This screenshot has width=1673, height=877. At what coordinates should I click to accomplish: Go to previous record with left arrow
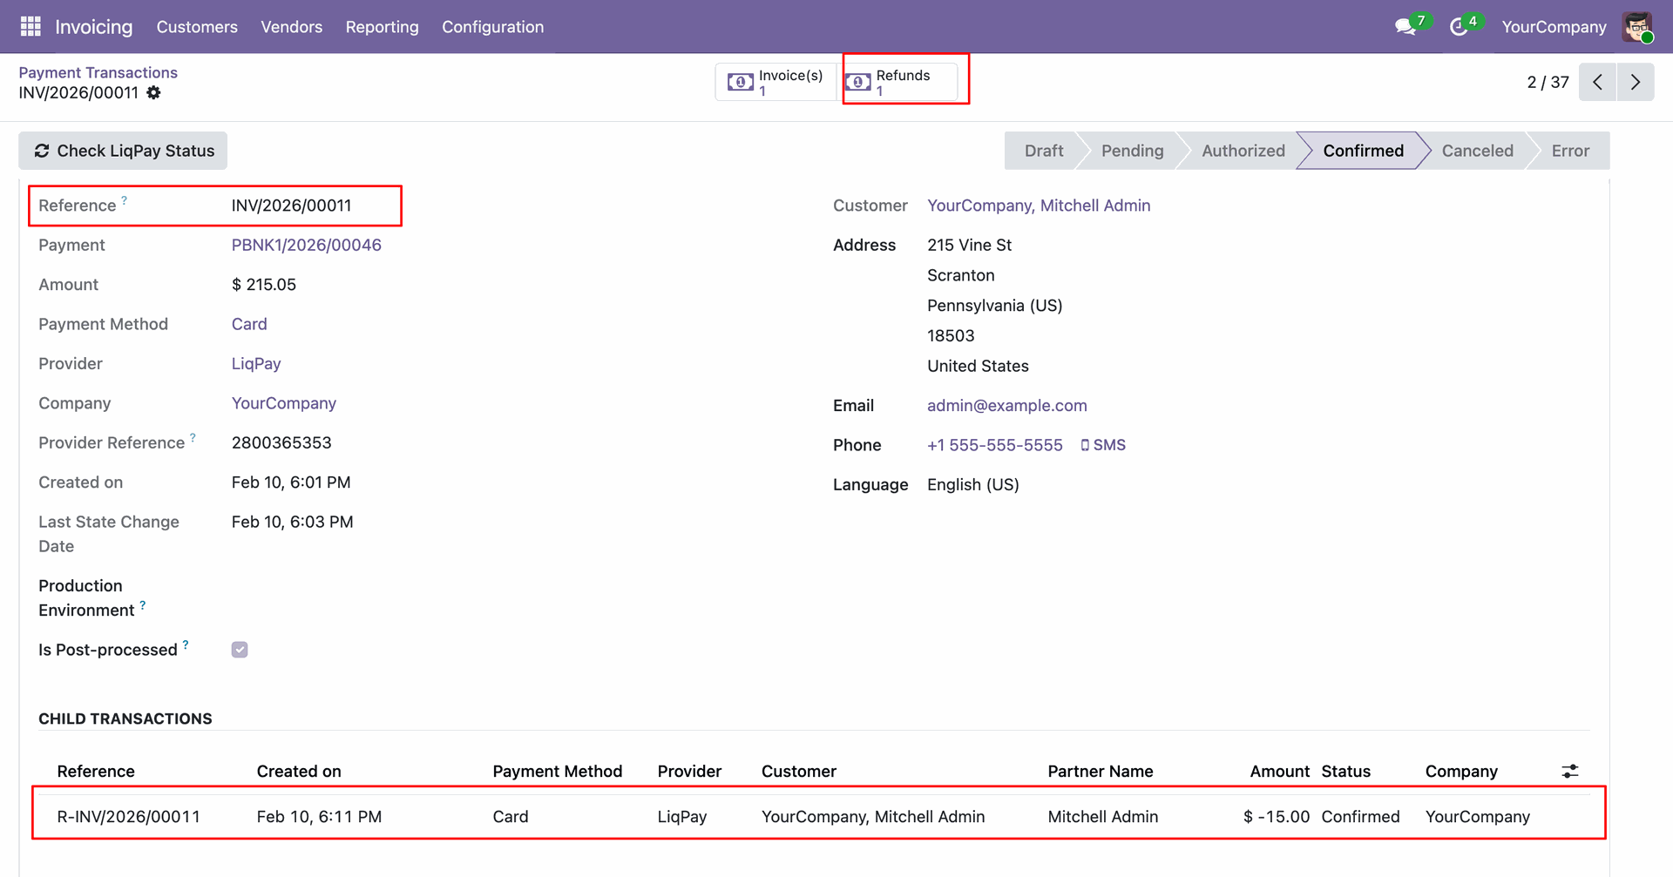pos(1597,82)
